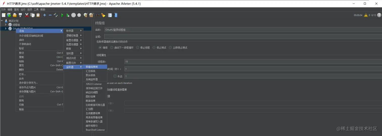Viewport: 382px width, 136px height.
Task: Open the 选项 menu
Action: coord(30,10)
